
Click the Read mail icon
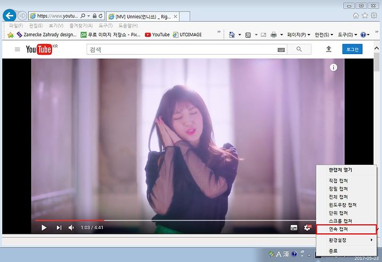(x=263, y=35)
